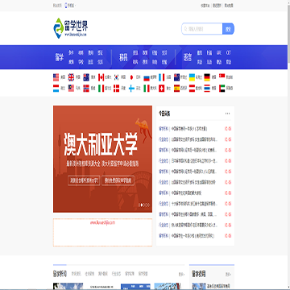The height and width of the screenshot is (290, 290).
Task: Click the right outlined button on banner
Action: pyautogui.click(x=118, y=180)
